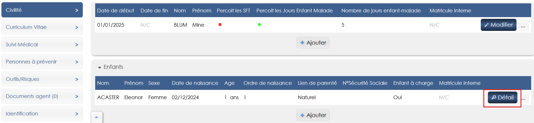Go to Suivi Médical section
Image resolution: width=534 pixels, height=123 pixels.
click(42, 45)
